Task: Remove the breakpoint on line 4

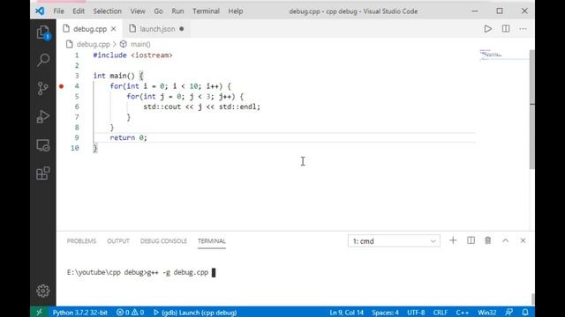Action: (61, 86)
